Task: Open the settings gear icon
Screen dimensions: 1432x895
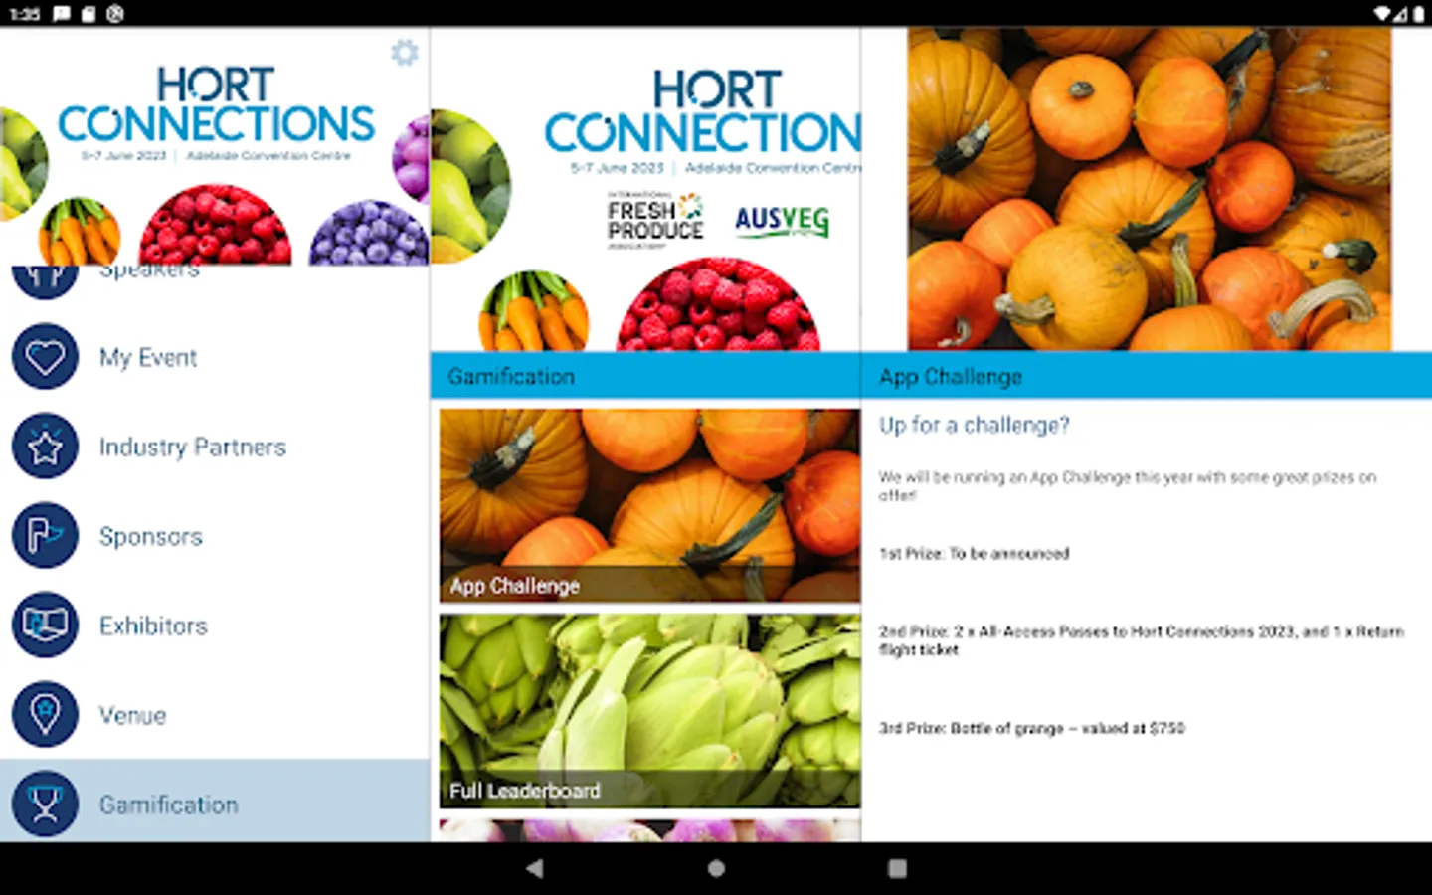Action: 404,52
